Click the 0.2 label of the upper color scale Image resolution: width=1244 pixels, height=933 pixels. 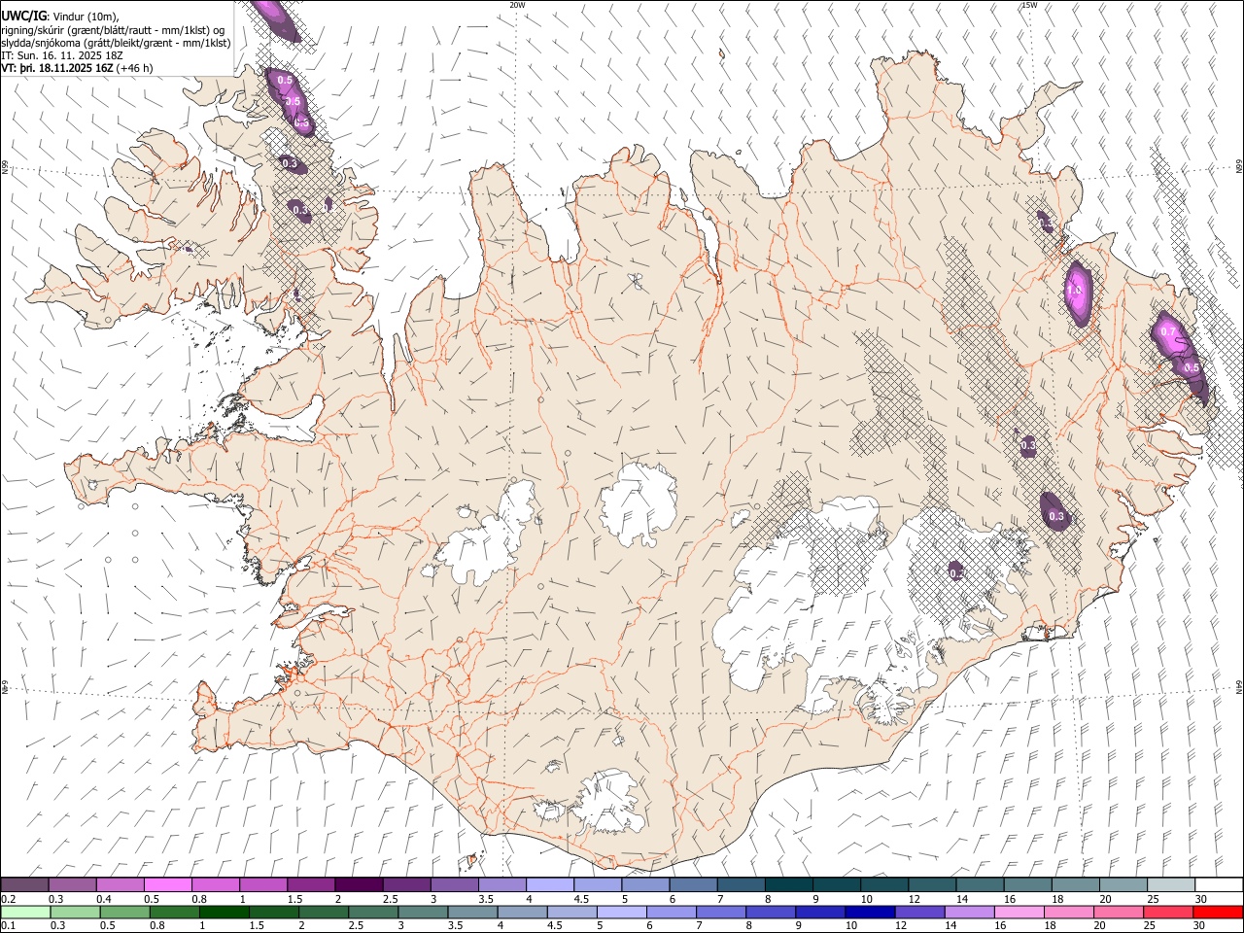click(x=7, y=899)
